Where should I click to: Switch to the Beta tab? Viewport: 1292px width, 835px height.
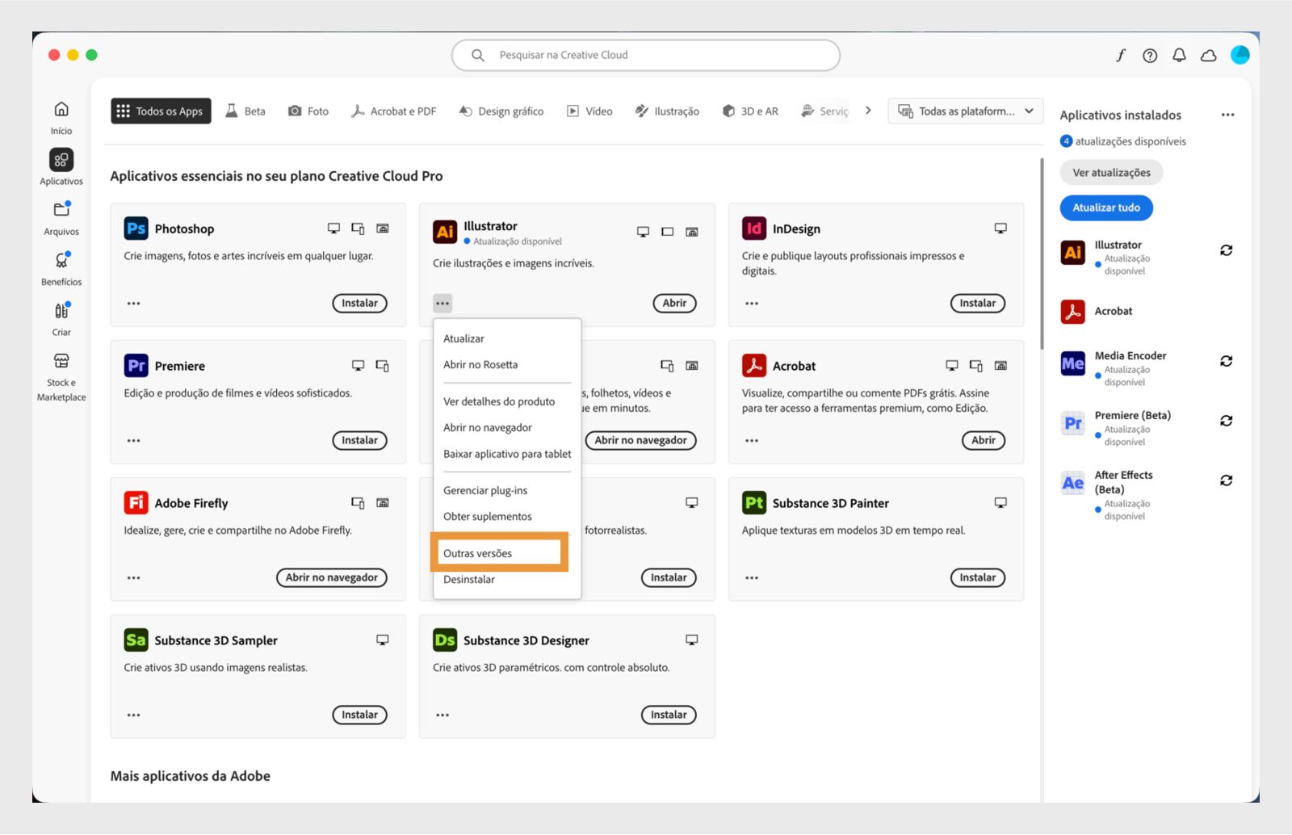point(245,111)
